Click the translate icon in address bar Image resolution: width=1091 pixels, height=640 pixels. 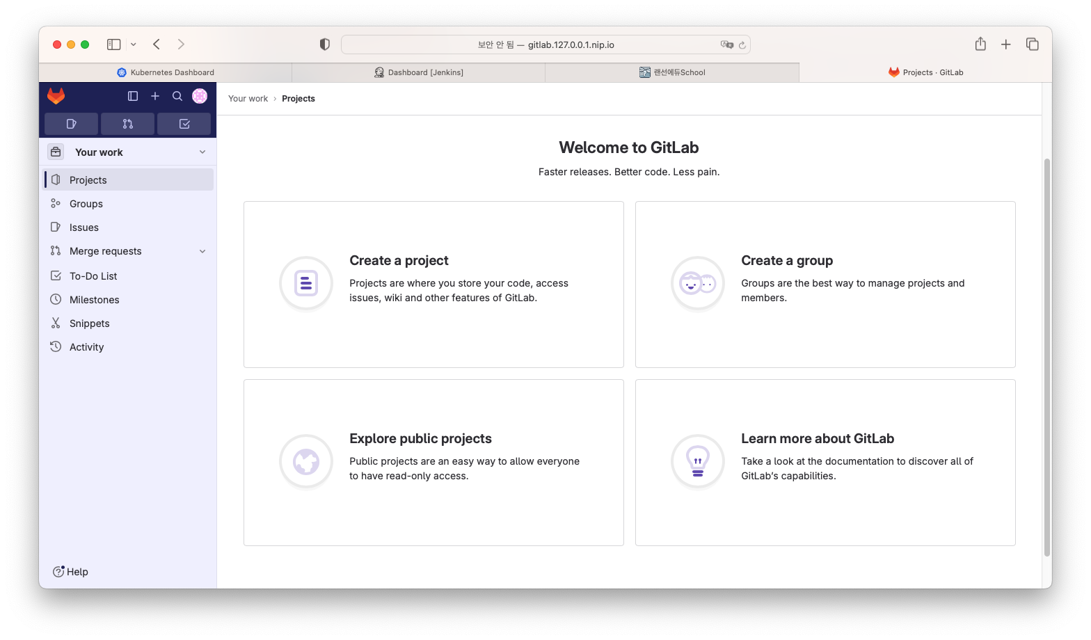pos(727,45)
